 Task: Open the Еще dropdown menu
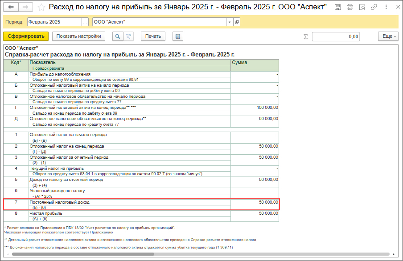(388, 36)
